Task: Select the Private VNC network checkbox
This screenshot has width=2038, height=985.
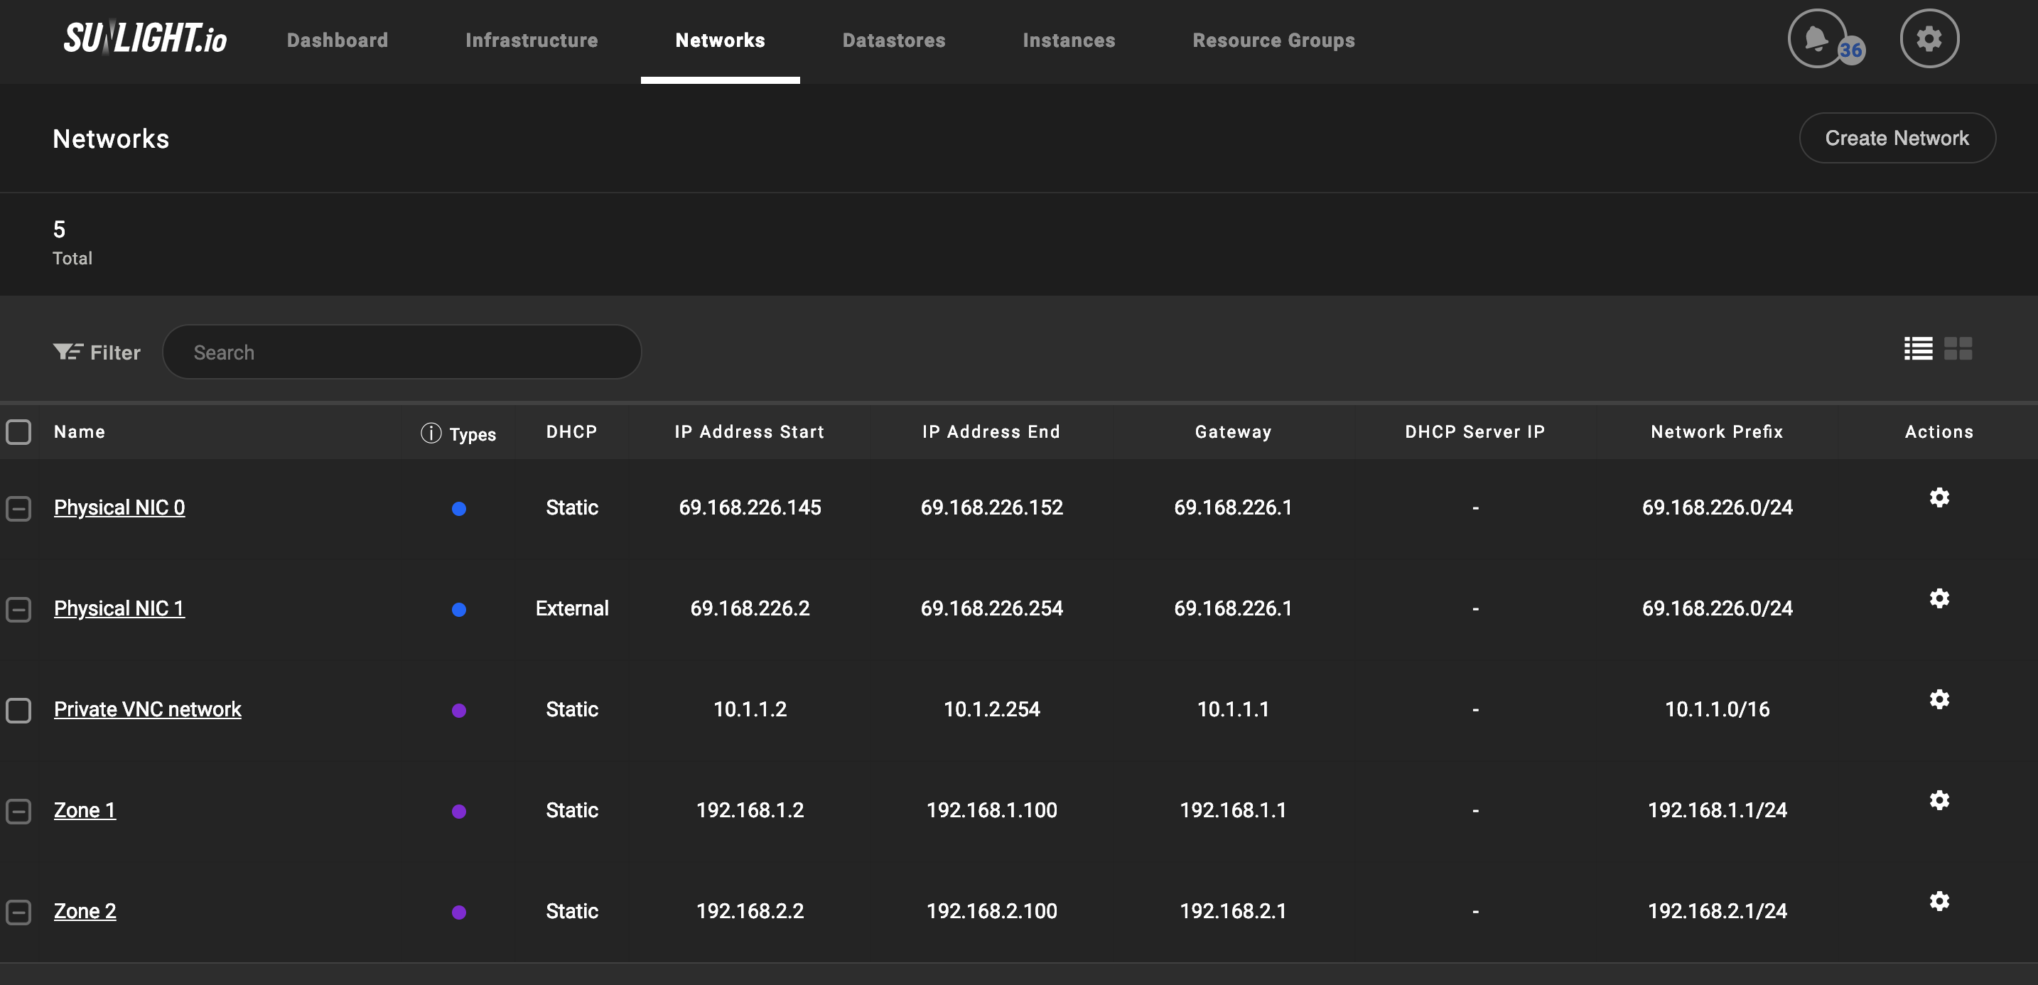Action: (18, 711)
